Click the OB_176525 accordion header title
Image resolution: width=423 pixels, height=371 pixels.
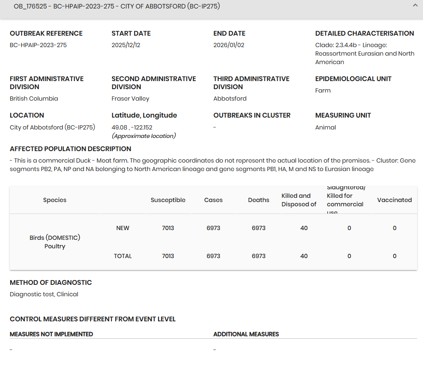(x=117, y=6)
